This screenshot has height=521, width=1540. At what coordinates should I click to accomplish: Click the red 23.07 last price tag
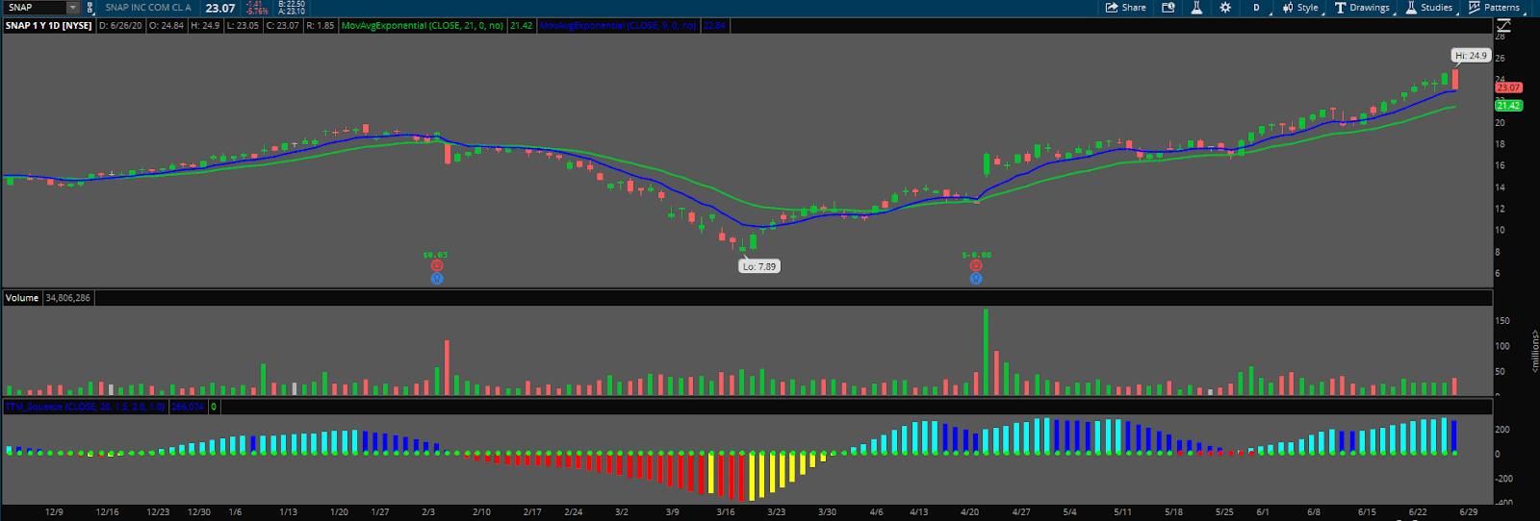point(1508,87)
